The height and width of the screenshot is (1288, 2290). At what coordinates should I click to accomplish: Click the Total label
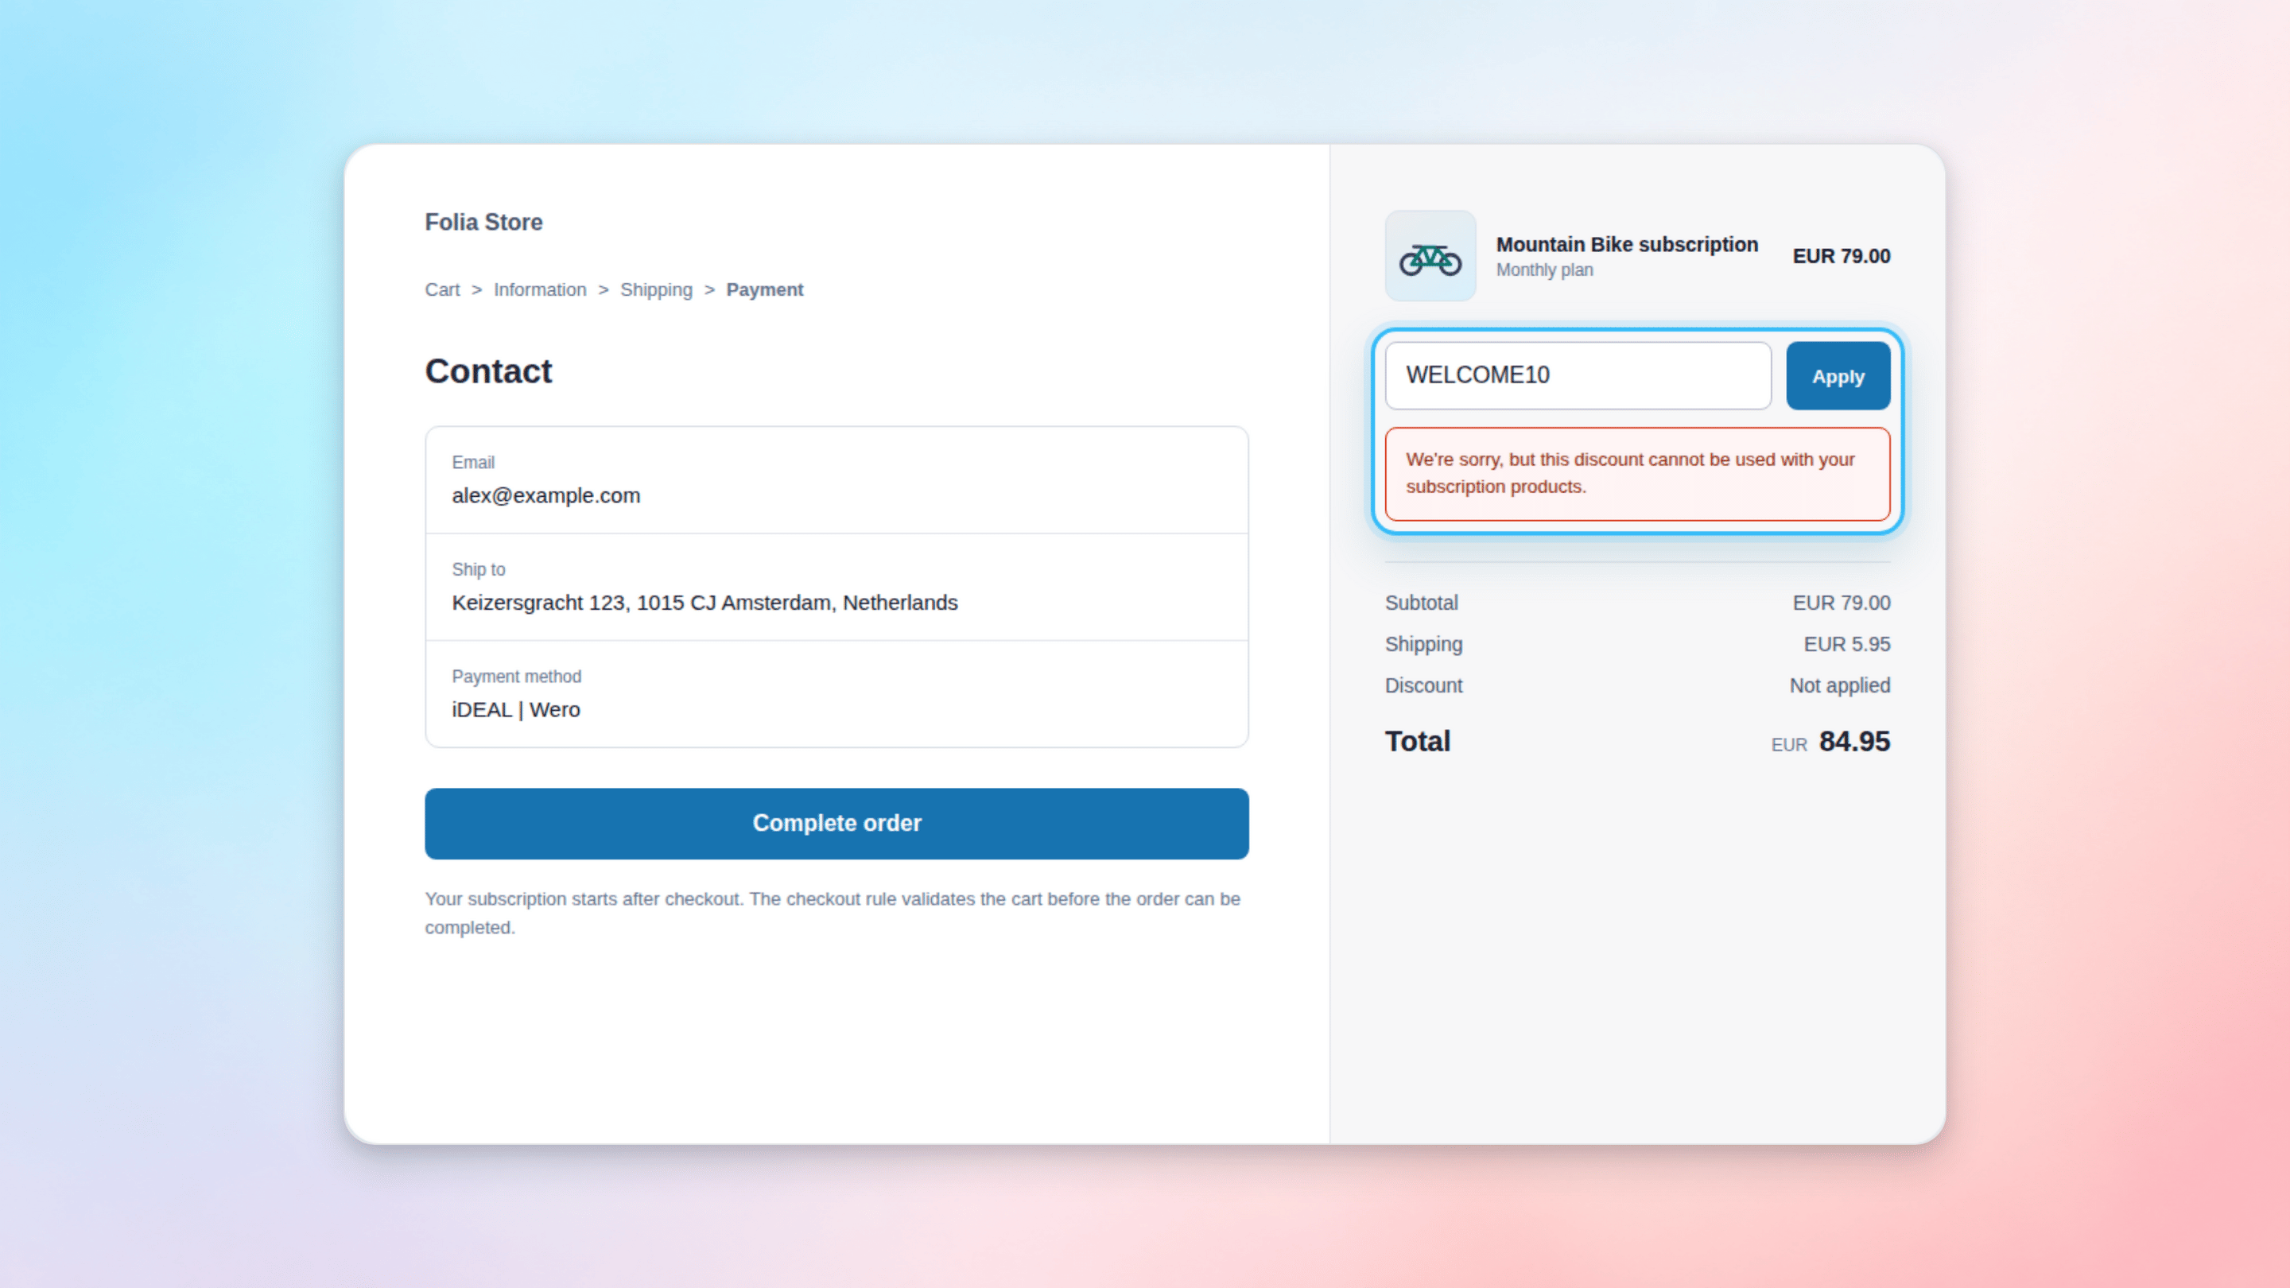(1417, 741)
